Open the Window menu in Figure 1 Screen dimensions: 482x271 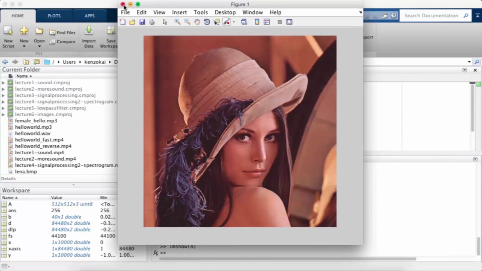pyautogui.click(x=253, y=12)
